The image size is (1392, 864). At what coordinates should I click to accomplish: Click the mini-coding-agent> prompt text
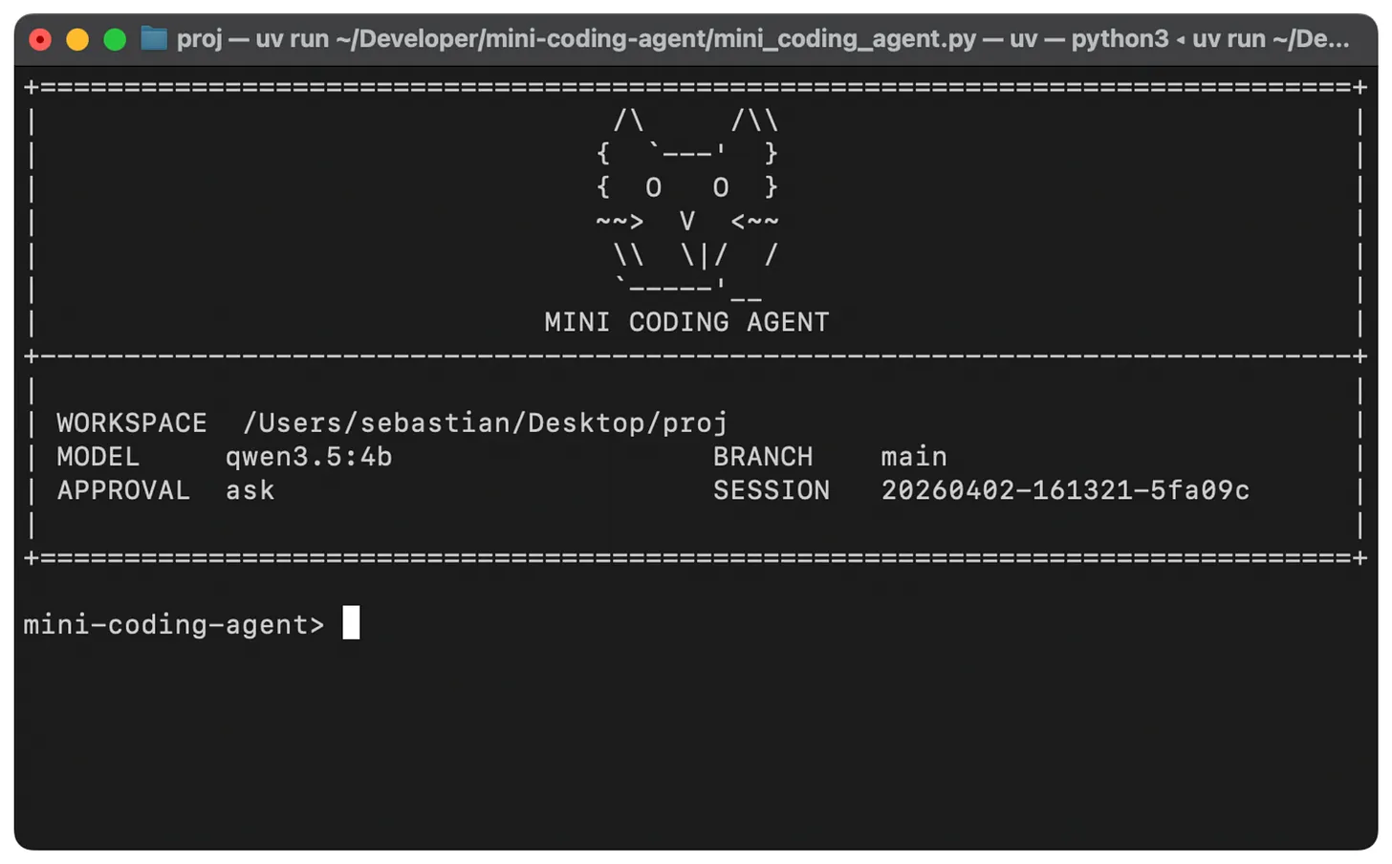(174, 624)
